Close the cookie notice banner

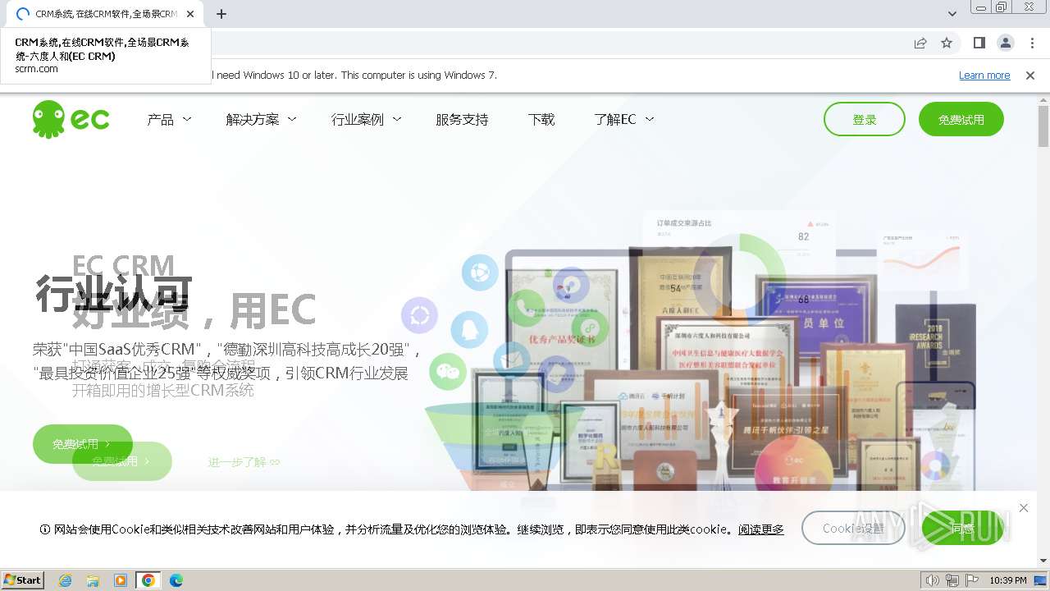click(x=1023, y=508)
